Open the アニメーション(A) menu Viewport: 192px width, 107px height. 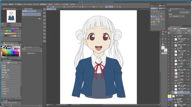tap(27, 4)
